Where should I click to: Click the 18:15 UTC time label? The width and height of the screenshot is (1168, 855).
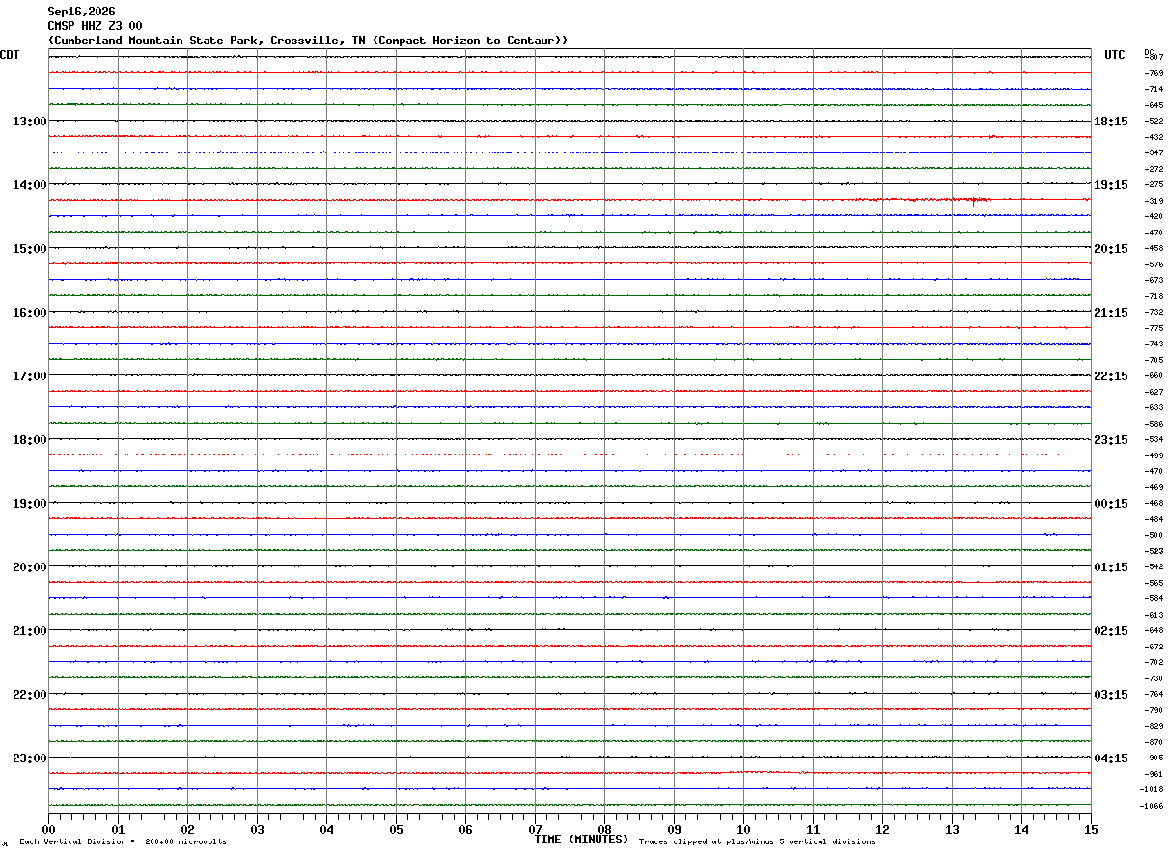click(1111, 122)
